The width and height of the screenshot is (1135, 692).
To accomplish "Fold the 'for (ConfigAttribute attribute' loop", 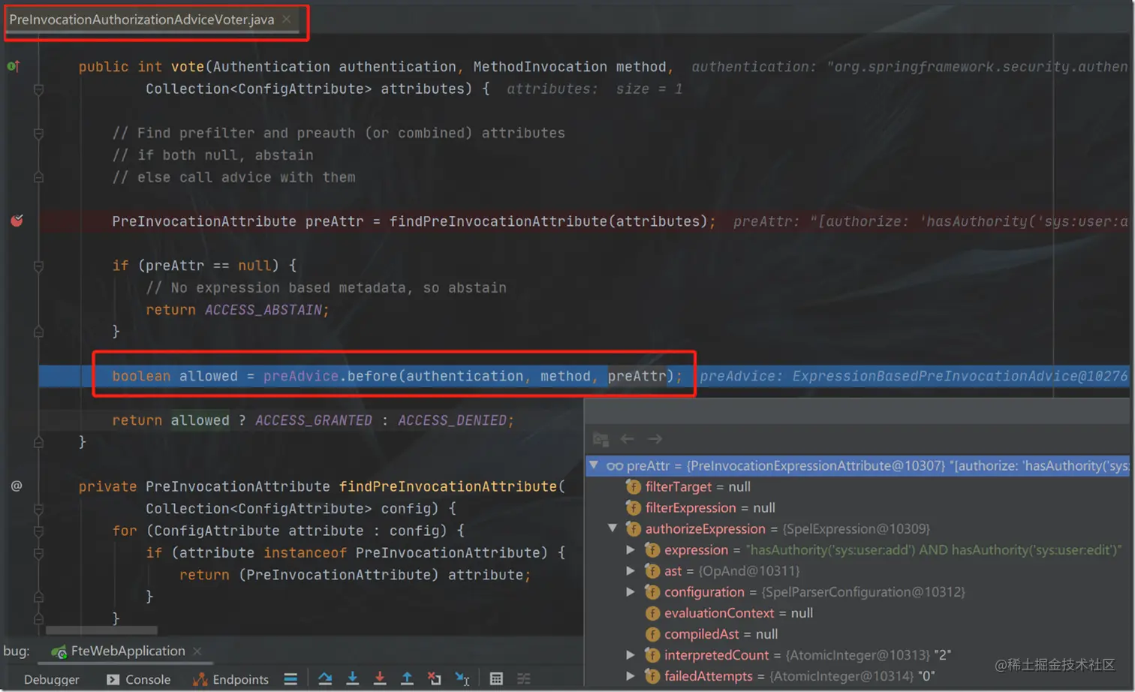I will 38,531.
